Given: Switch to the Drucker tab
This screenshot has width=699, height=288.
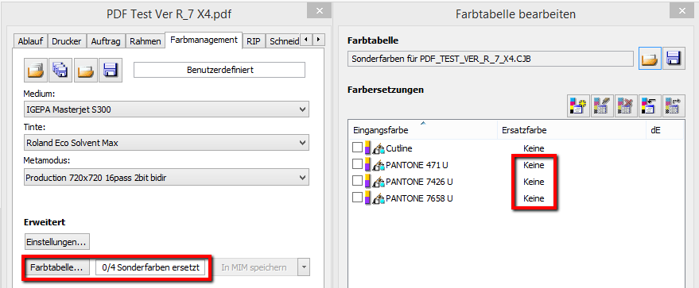Looking at the screenshot, I should (67, 41).
